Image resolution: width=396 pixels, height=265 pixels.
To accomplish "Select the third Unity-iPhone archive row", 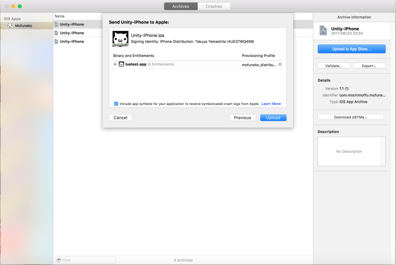I will (x=78, y=41).
